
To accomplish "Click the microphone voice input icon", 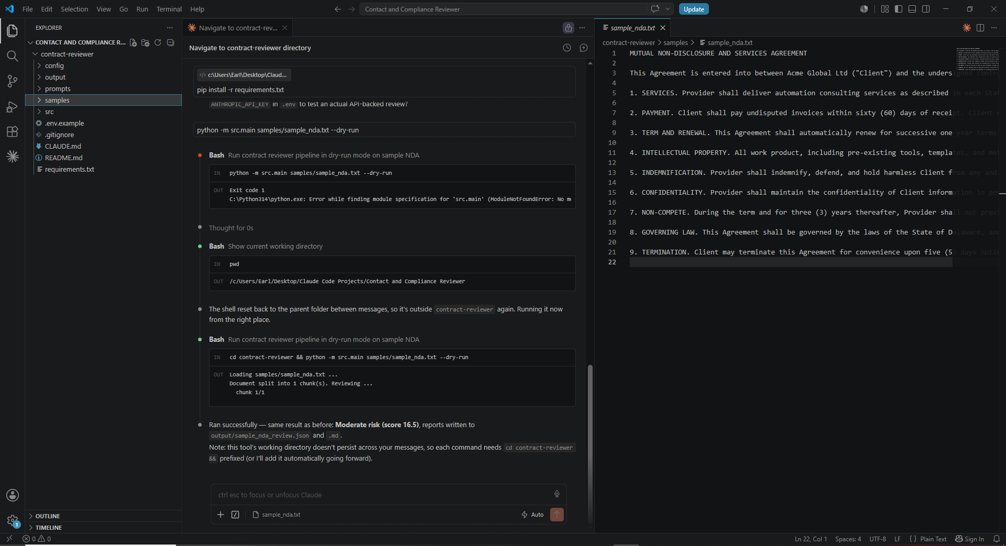I will (x=557, y=494).
